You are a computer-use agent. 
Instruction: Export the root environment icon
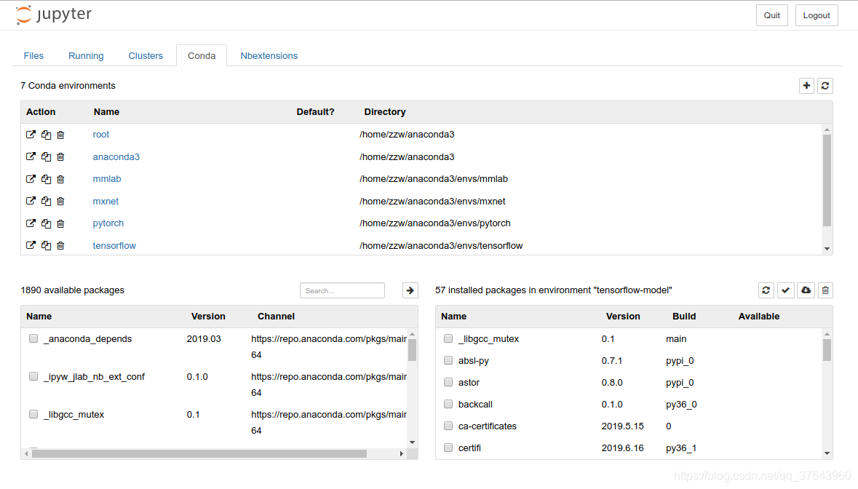point(31,135)
